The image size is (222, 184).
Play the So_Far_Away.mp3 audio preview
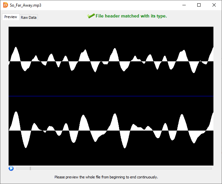(x=11, y=169)
